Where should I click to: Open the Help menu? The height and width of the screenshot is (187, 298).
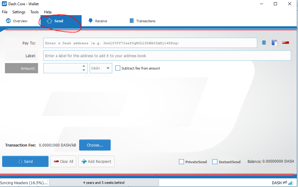coord(48,12)
